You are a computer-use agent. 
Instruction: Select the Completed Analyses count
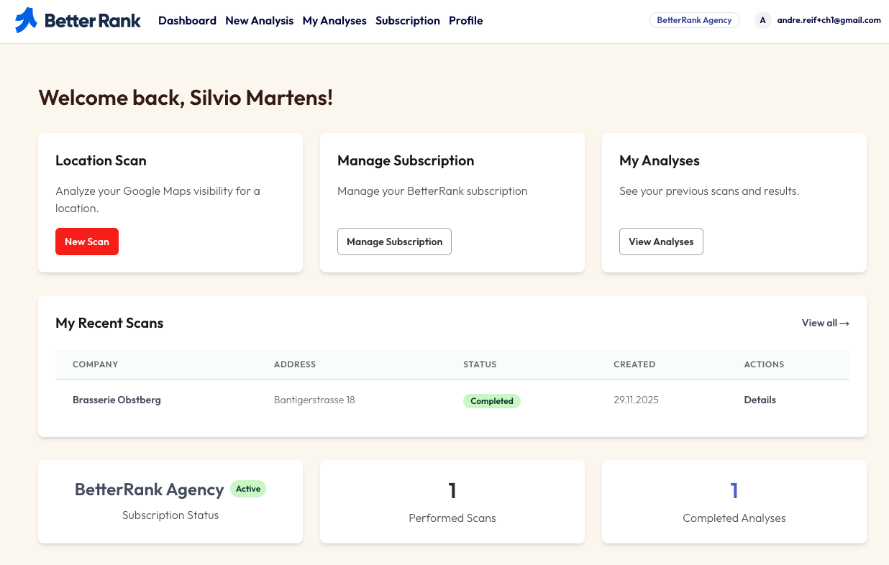(x=734, y=490)
